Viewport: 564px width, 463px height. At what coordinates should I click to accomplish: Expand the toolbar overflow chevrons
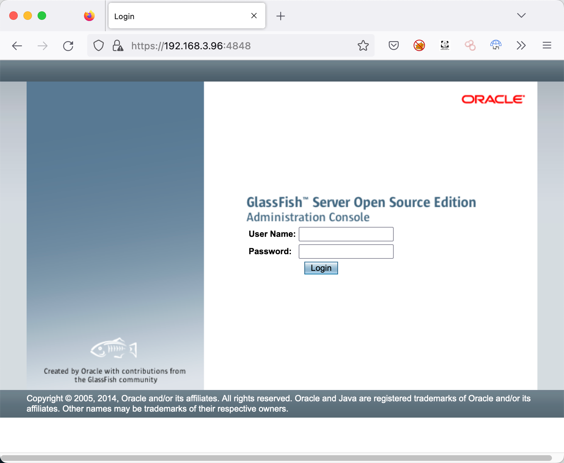coord(521,46)
